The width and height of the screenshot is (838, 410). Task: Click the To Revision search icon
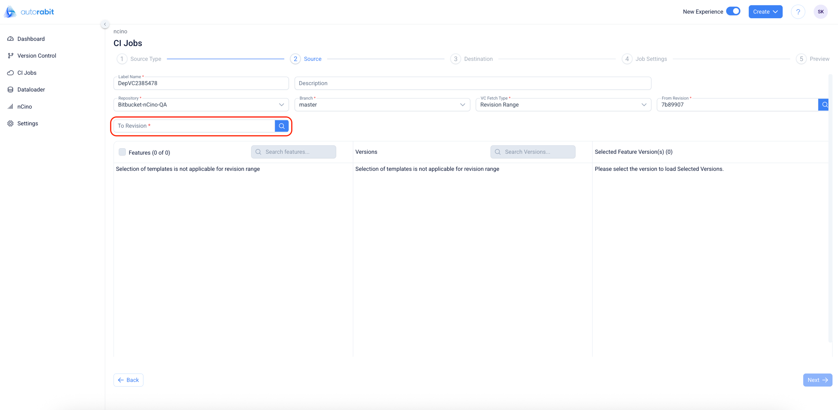coord(282,126)
